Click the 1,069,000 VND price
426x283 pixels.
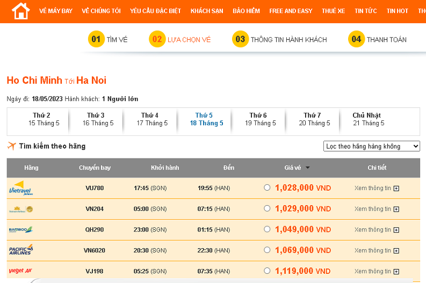pos(303,250)
